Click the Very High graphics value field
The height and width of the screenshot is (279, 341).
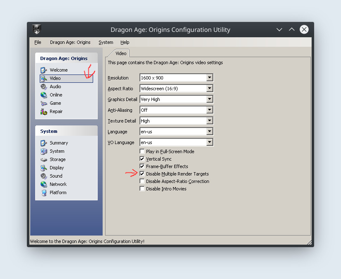(173, 99)
